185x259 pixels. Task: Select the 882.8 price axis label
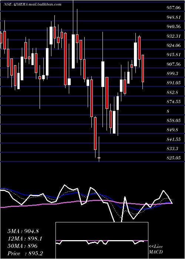(x=172, y=92)
